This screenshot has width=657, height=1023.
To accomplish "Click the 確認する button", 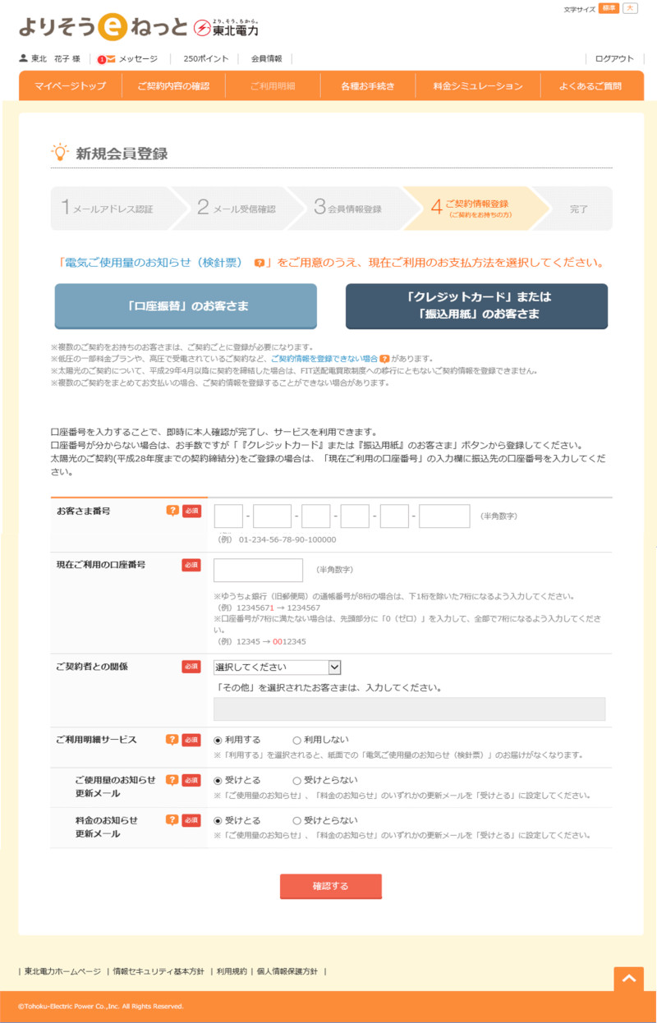I will click(x=331, y=886).
